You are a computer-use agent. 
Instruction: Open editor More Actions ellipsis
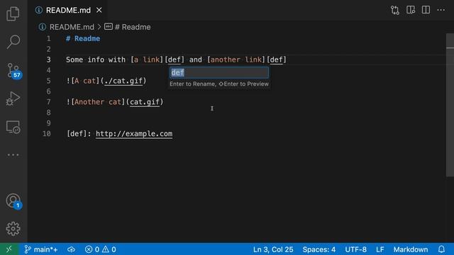[441, 10]
